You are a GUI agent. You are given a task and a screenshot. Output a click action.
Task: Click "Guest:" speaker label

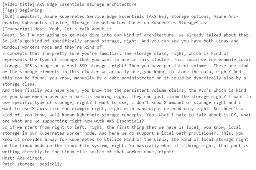pos(9,34)
